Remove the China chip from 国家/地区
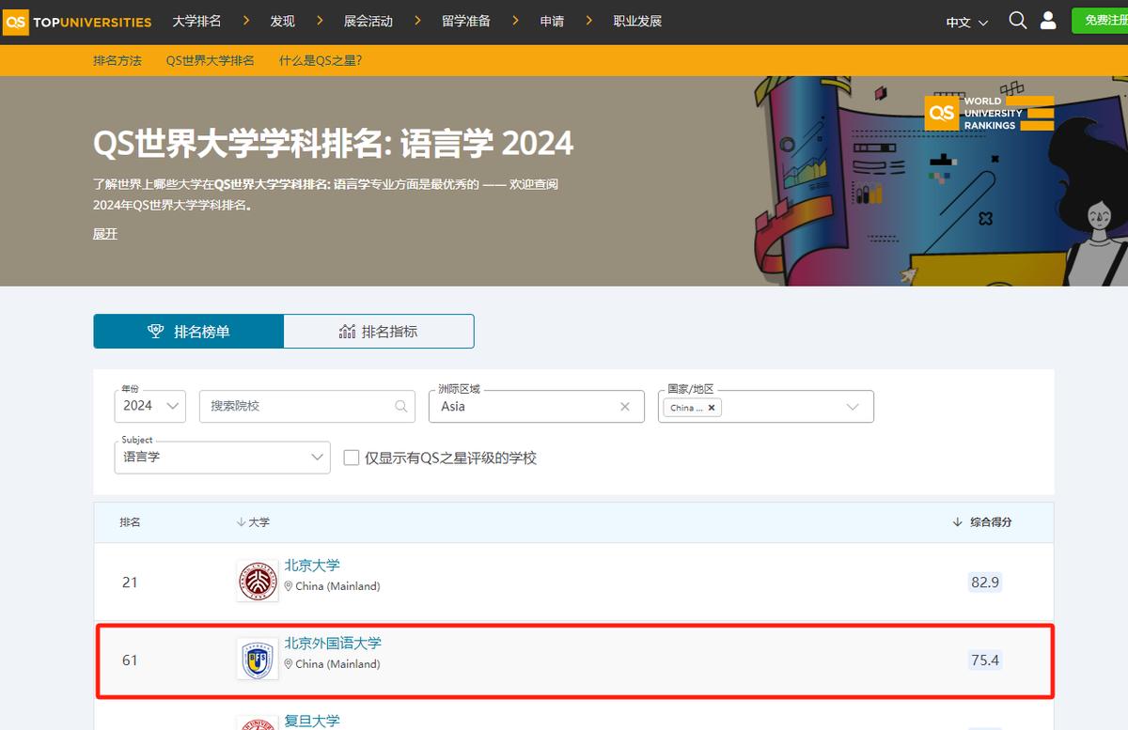Viewport: 1128px width, 730px height. pyautogui.click(x=712, y=408)
